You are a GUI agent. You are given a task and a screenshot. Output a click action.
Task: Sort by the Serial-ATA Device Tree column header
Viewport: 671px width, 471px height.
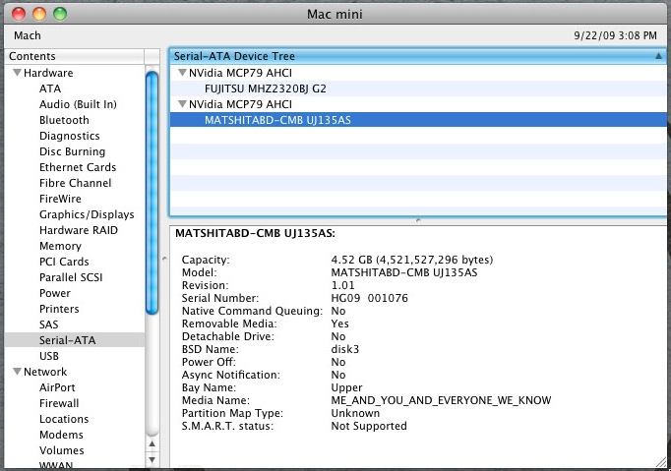point(418,56)
